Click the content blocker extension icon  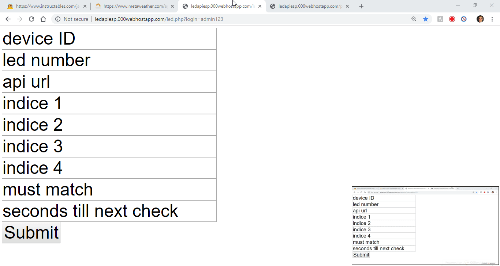464,19
